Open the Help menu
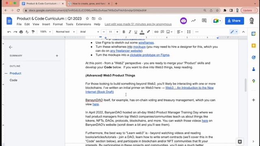 pos(97,24)
